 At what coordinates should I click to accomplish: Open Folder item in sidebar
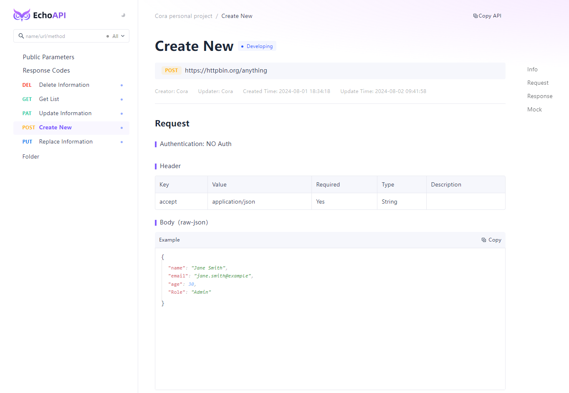(x=31, y=157)
